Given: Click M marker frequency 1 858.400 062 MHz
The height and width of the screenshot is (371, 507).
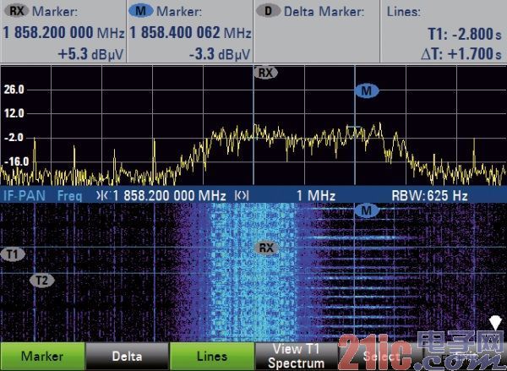Looking at the screenshot, I should (x=190, y=33).
